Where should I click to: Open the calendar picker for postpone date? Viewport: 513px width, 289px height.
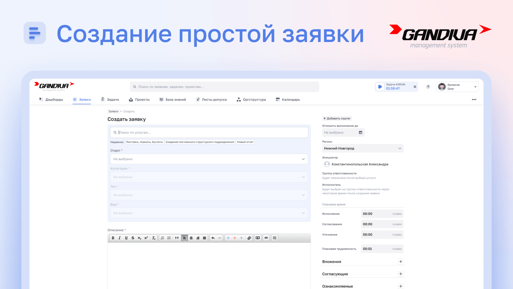(x=360, y=132)
